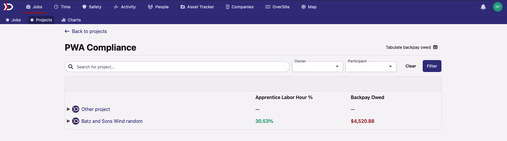The width and height of the screenshot is (507, 141).
Task: Focus the Search for project field
Action: click(177, 67)
